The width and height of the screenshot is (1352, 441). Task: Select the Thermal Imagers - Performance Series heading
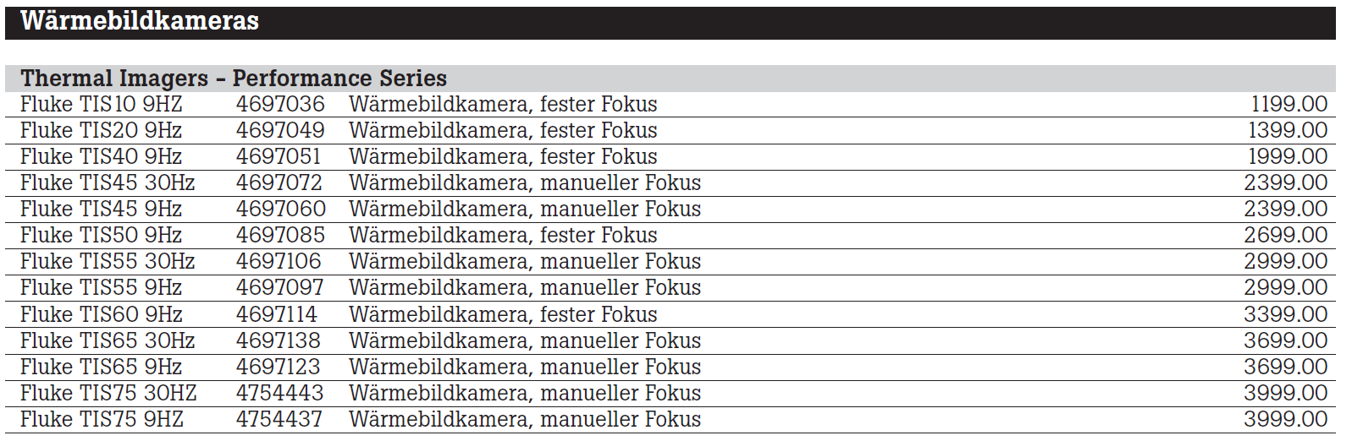(x=234, y=79)
